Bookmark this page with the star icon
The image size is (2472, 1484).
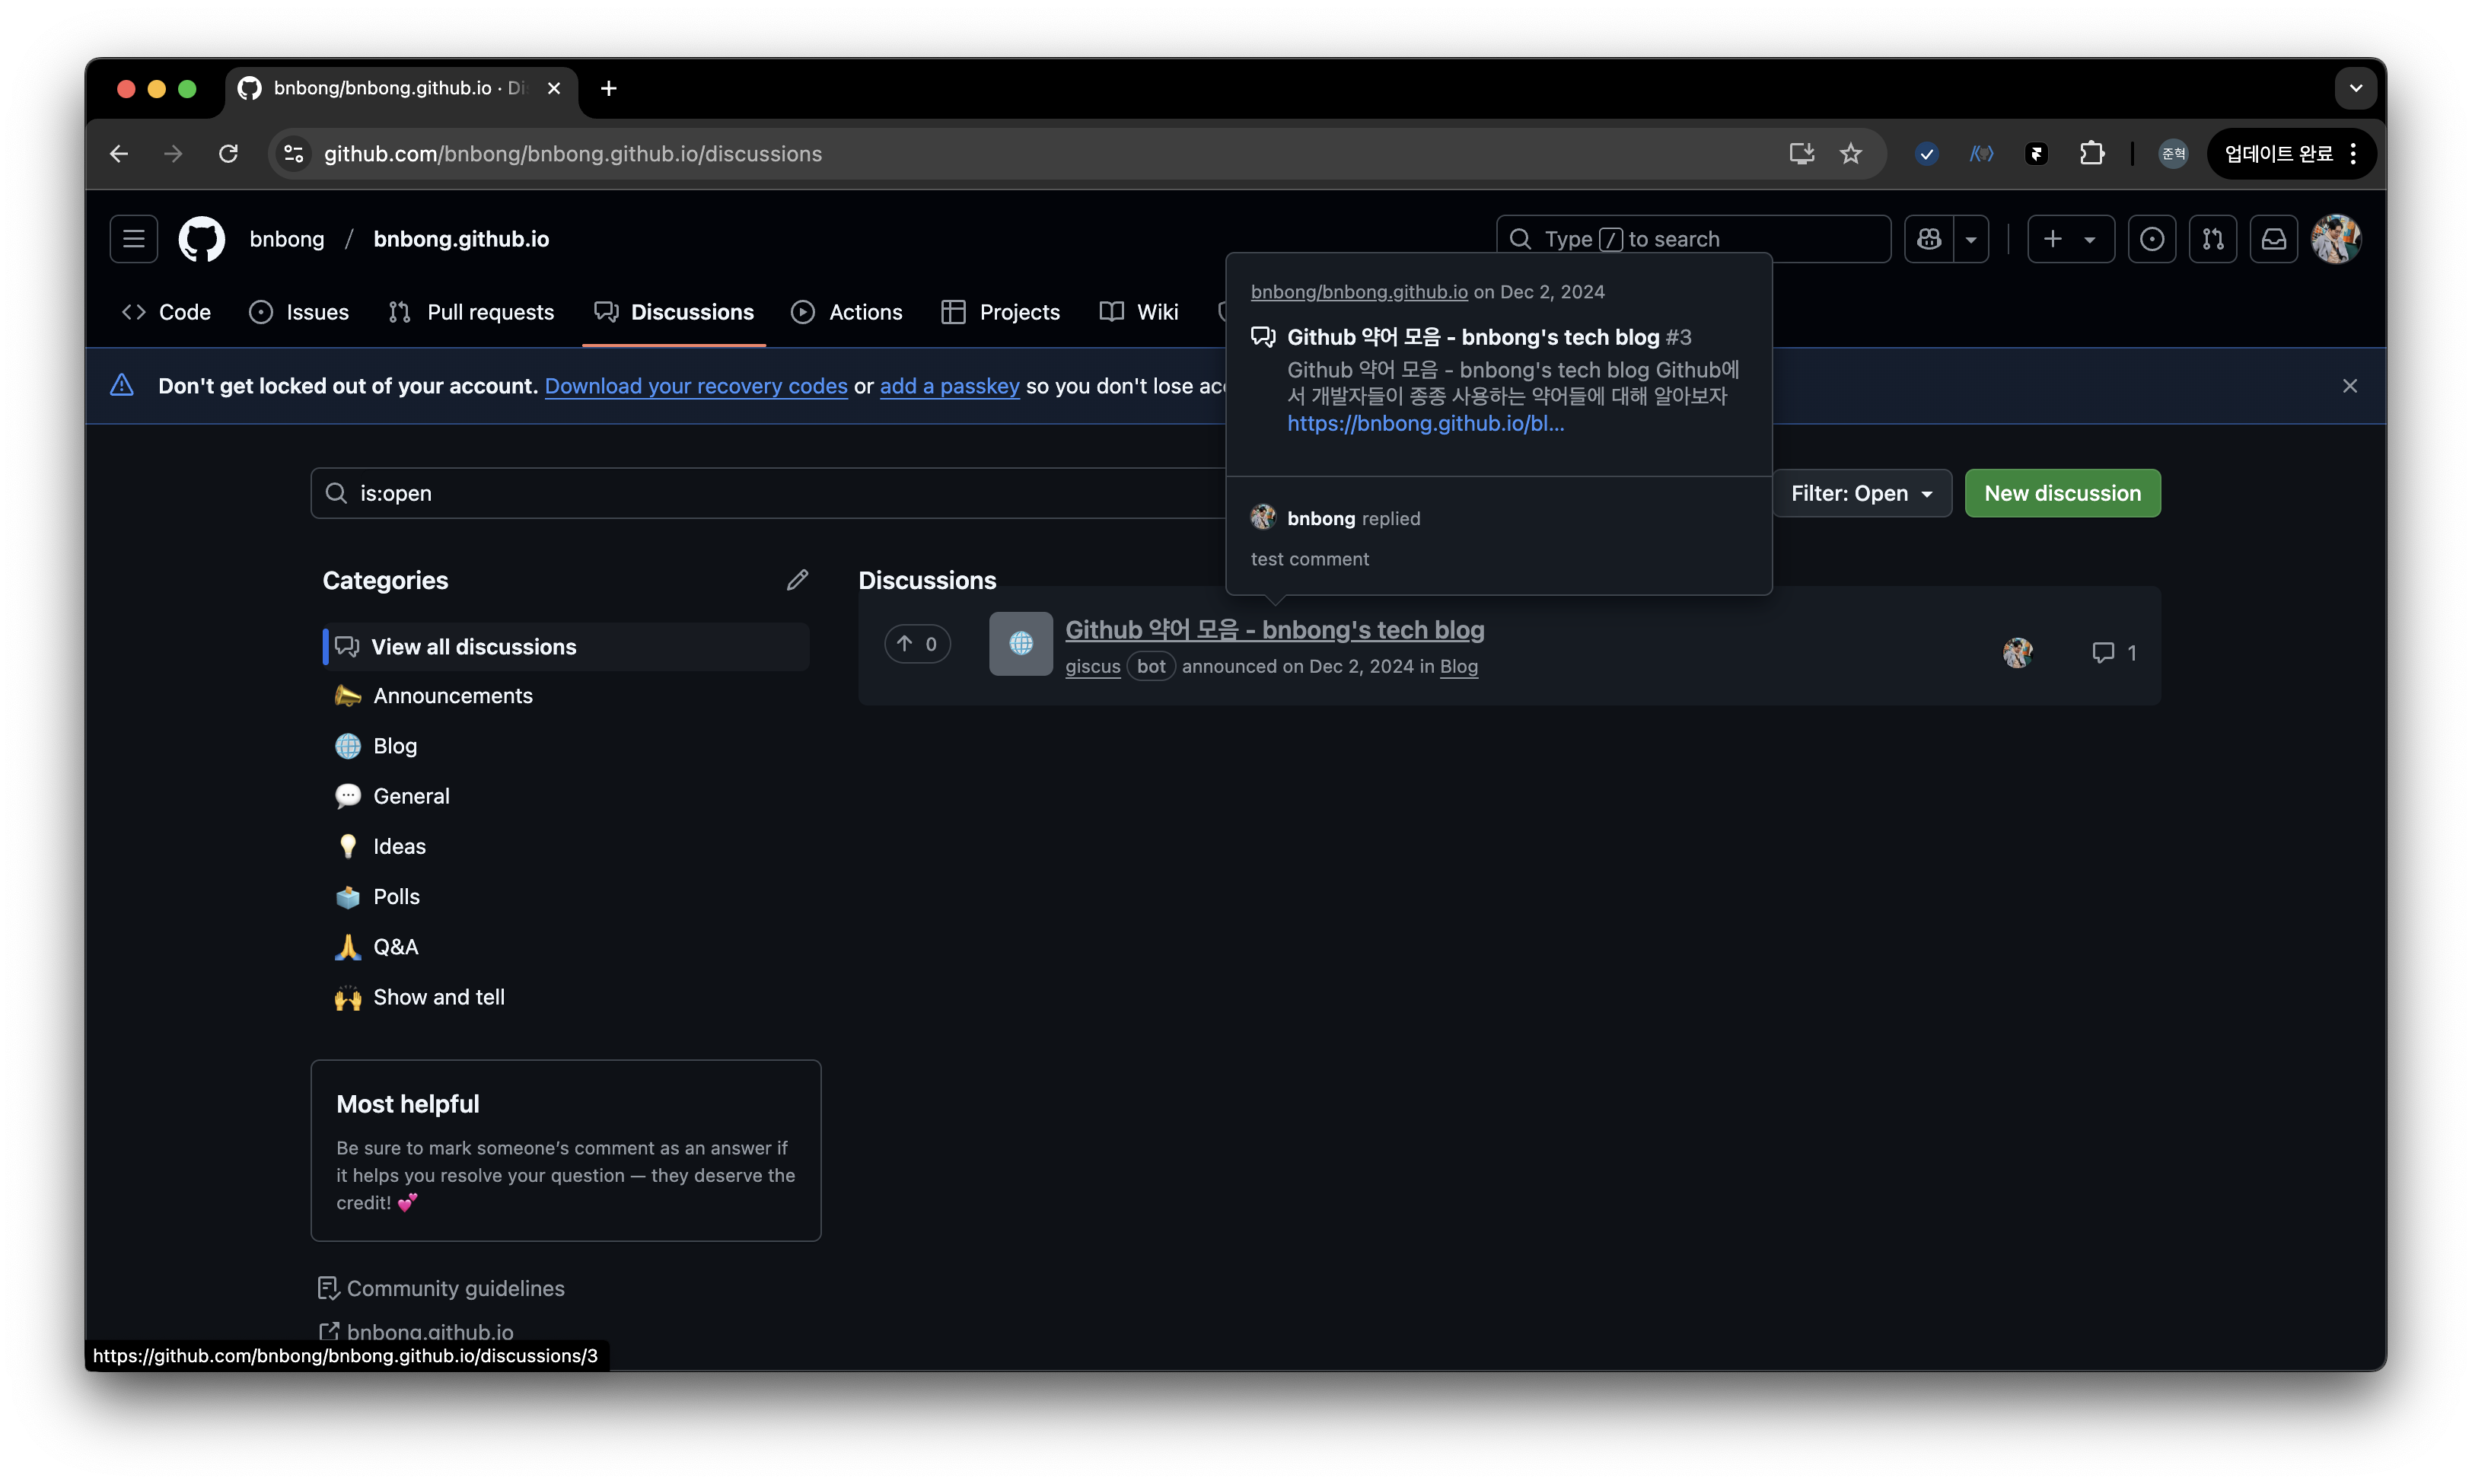pos(1851,154)
